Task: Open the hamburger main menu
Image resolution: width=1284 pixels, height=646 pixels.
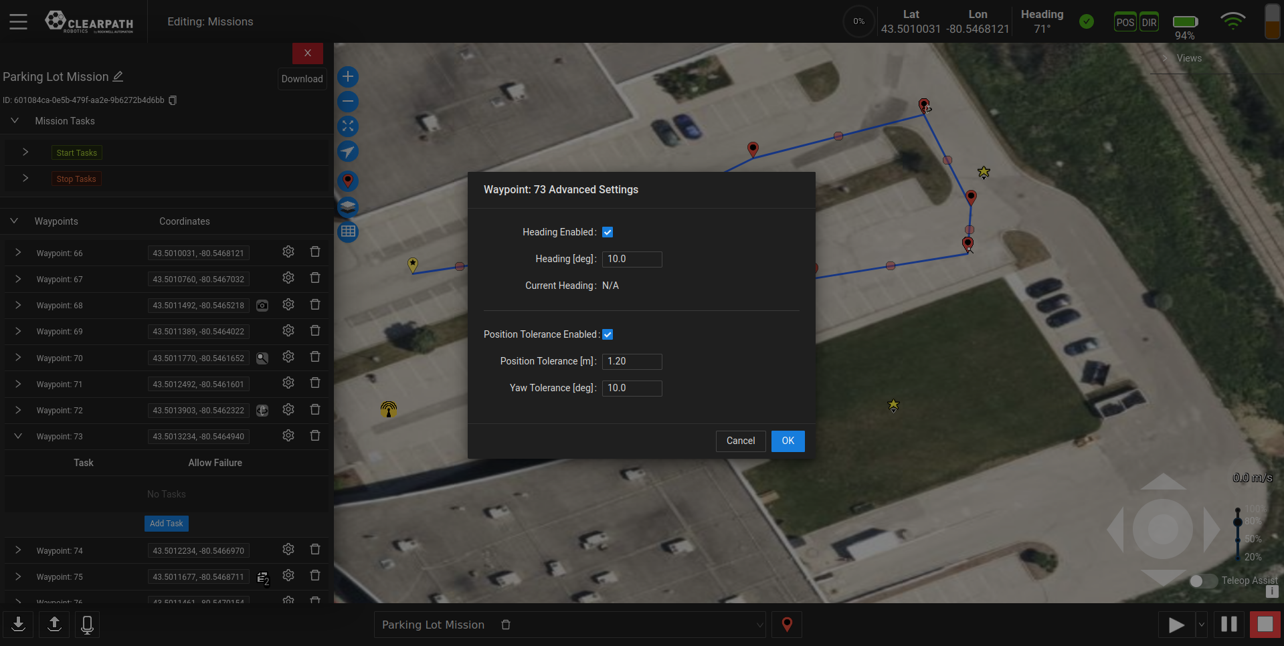Action: click(x=19, y=22)
